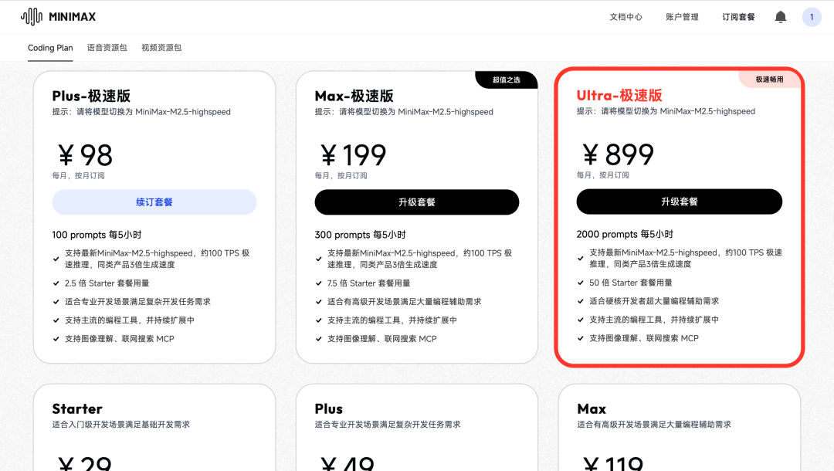The width and height of the screenshot is (834, 471).
Task: Open 文档中心 in the top navigation
Action: 626,17
